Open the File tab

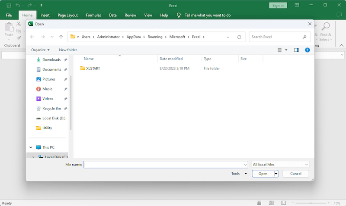[x=9, y=15]
